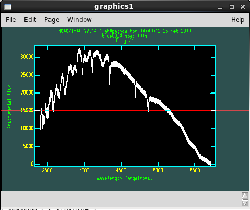Click the scroll up arrow at bottom right
The width and height of the screenshot is (250, 210).
[x=245, y=196]
